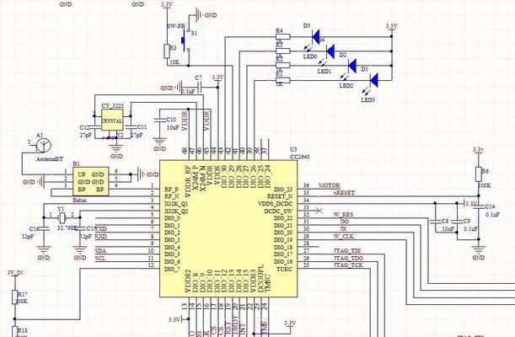Click the AntennaBT label
Image resolution: width=515 pixels, height=337 pixels.
(49, 159)
